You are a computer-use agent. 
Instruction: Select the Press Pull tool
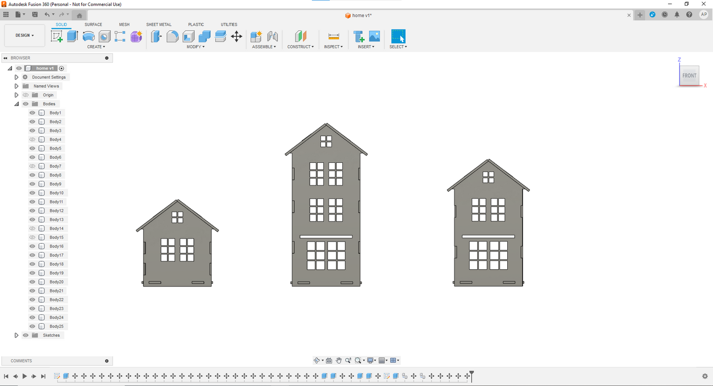156,36
